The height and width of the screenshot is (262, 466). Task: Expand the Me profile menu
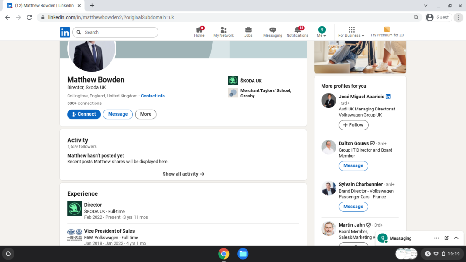click(322, 32)
